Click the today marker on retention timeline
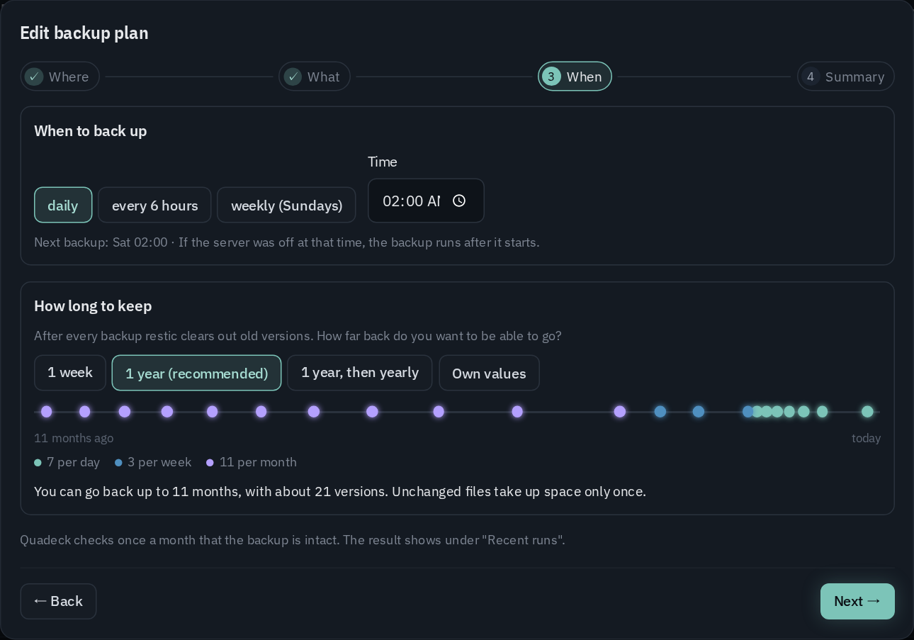 pyautogui.click(x=867, y=412)
